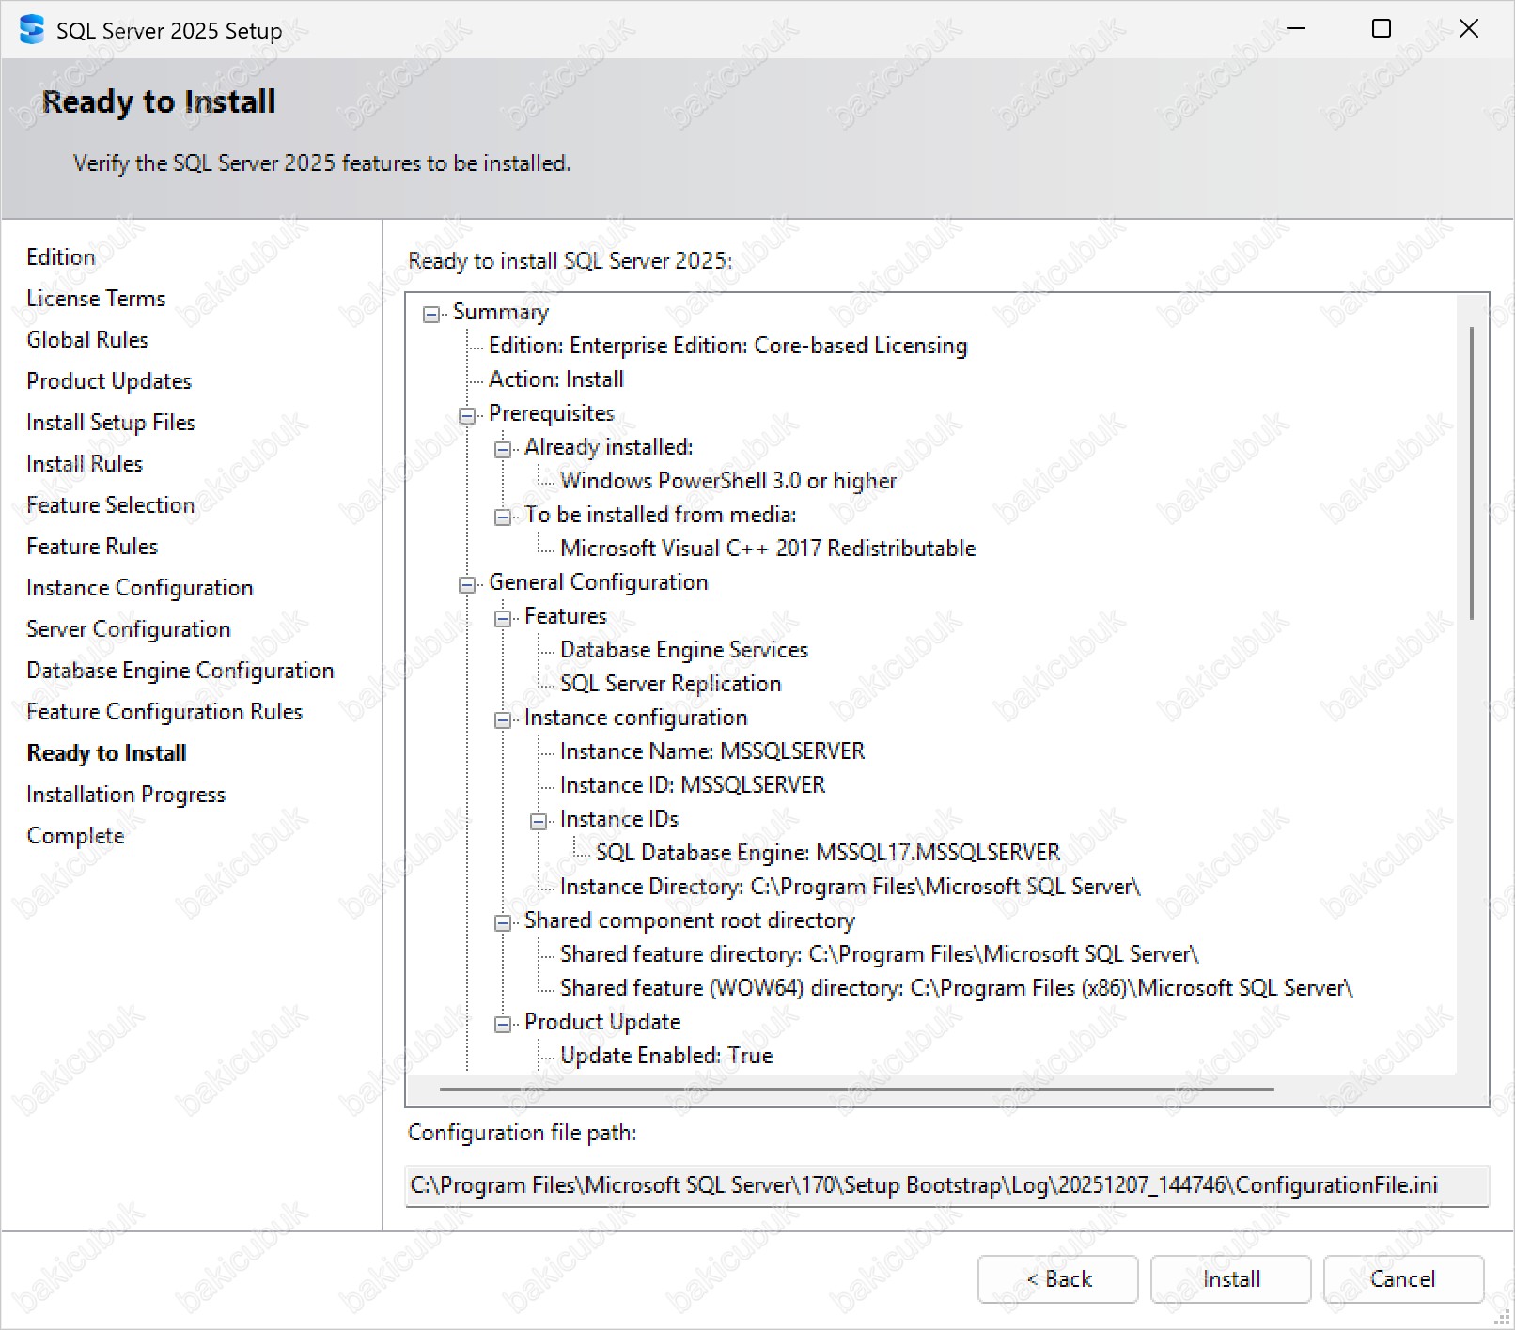This screenshot has width=1515, height=1330.
Task: Collapse the Instance configuration node
Action: 503,719
